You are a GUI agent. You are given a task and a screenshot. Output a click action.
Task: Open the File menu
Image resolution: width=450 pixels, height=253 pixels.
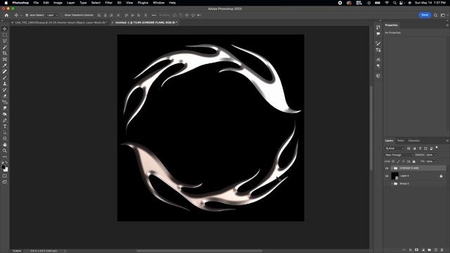click(x=36, y=3)
